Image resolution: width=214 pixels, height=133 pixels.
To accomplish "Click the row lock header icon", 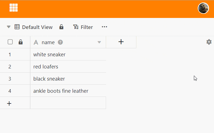I will pyautogui.click(x=20, y=42).
